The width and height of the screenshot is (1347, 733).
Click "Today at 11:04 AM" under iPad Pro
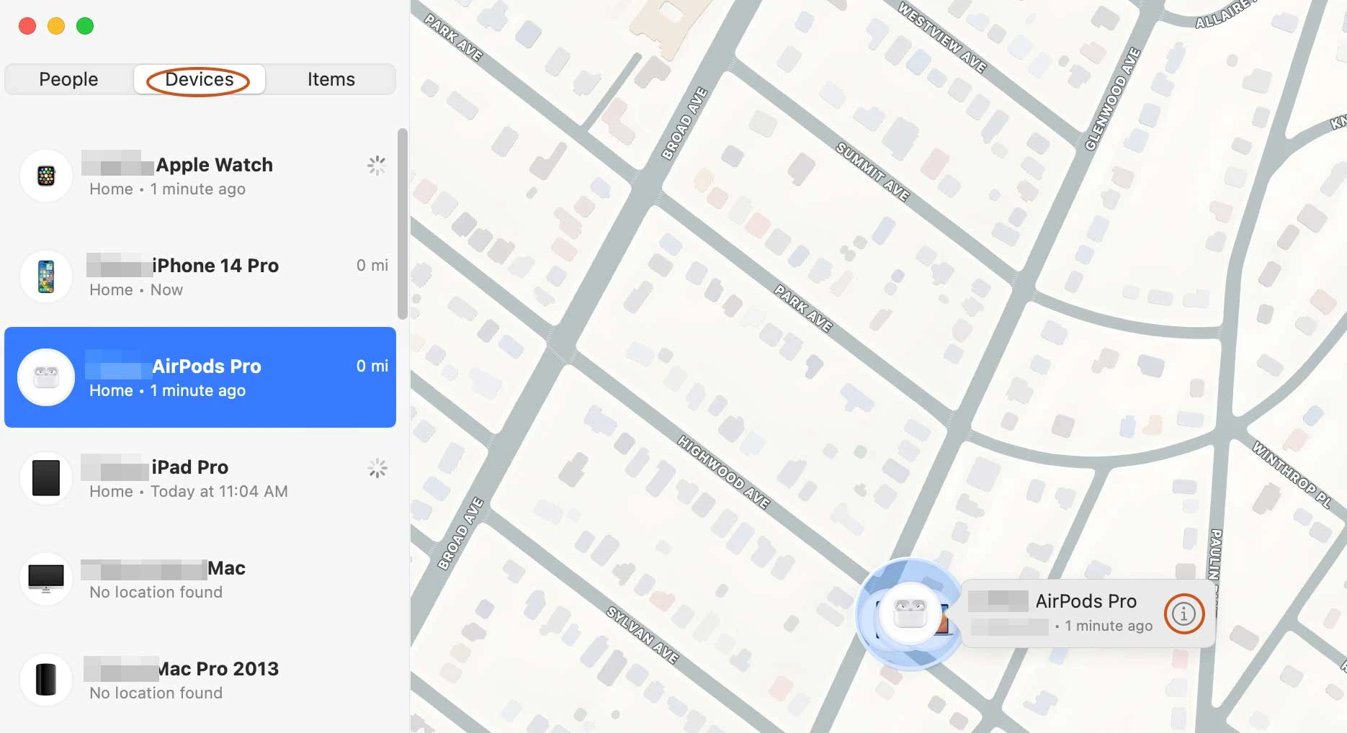tap(219, 492)
